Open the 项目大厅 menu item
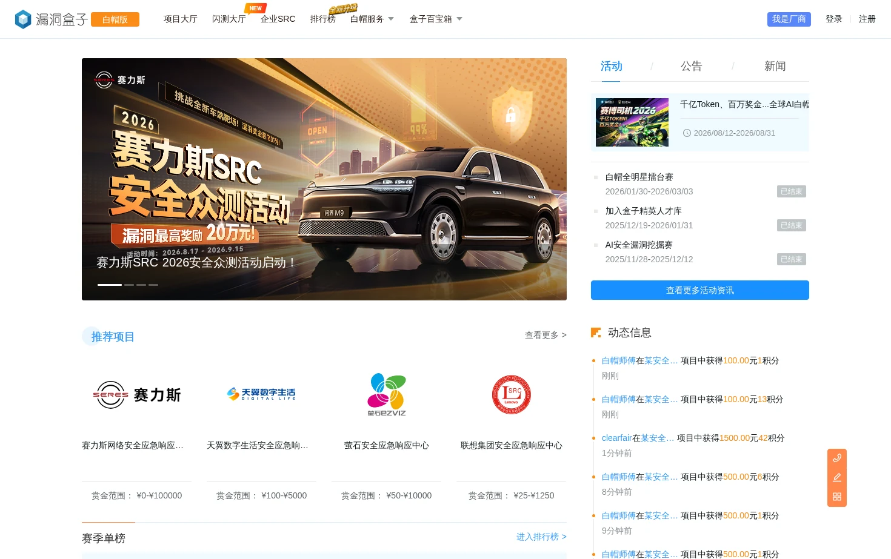Viewport: 891px width, 559px height. 181,19
